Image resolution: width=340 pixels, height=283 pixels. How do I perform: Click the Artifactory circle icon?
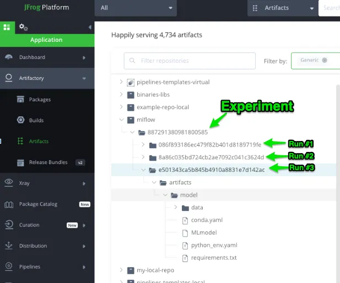point(9,78)
